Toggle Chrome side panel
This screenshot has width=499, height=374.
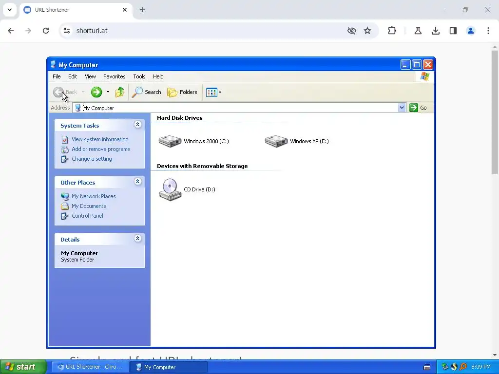(453, 31)
